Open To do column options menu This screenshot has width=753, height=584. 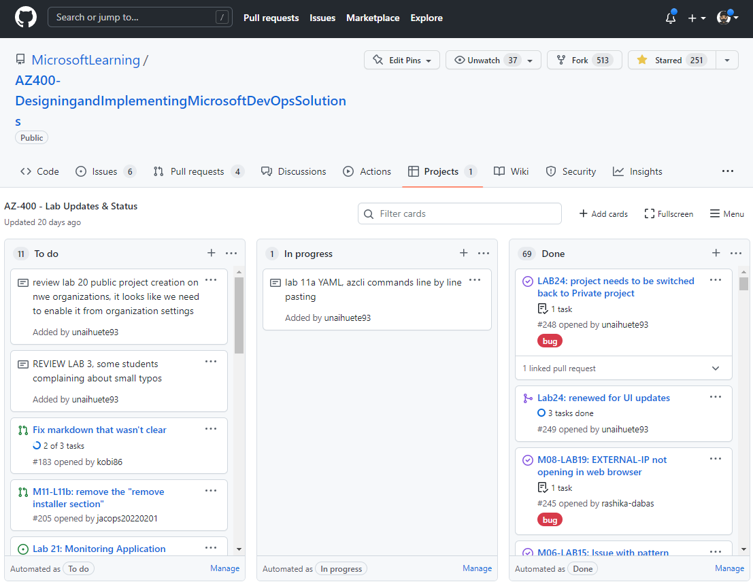click(231, 253)
